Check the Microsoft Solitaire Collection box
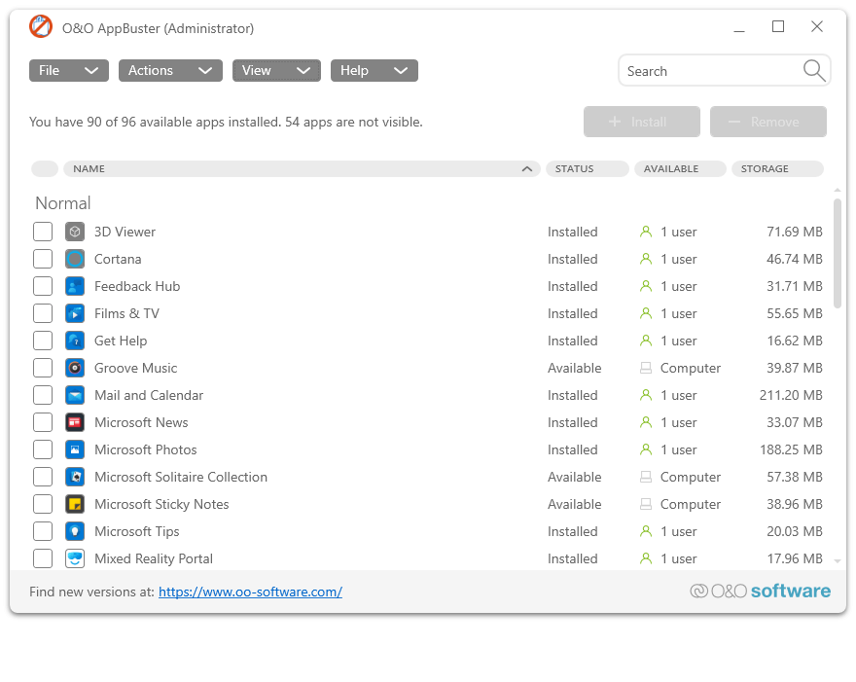 pyautogui.click(x=43, y=477)
